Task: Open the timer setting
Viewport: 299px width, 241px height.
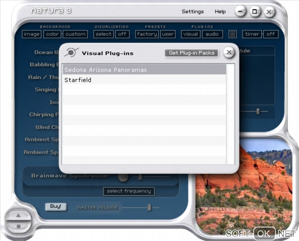Action: click(x=252, y=34)
